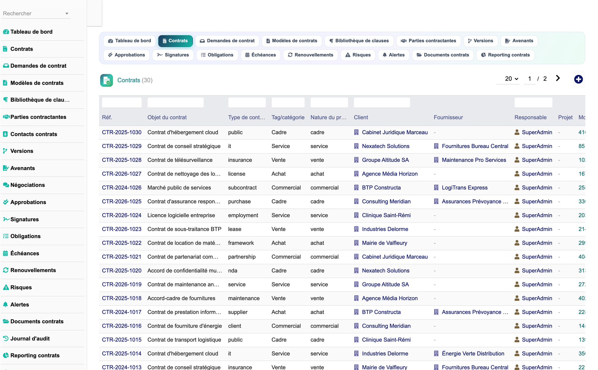Open the Reporting contrats tab
The height and width of the screenshot is (370, 598).
[x=505, y=55]
